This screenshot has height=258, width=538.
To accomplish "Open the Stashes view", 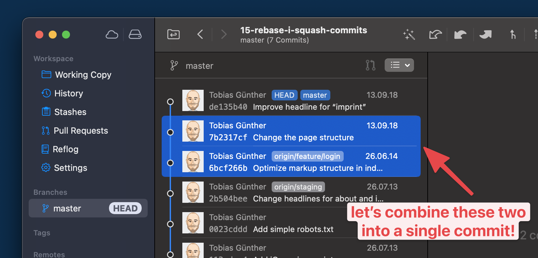I will (70, 112).
